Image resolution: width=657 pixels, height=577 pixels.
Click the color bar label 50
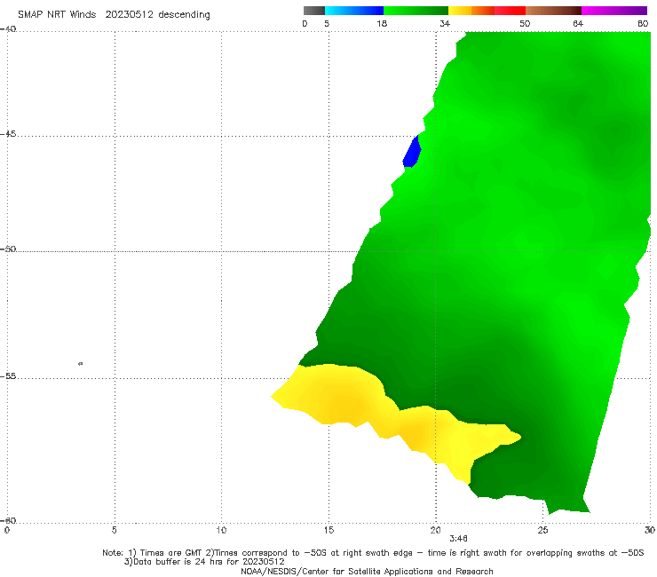525,23
